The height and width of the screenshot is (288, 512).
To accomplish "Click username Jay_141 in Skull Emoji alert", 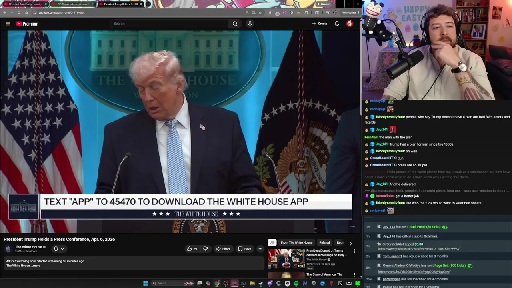I will [389, 227].
